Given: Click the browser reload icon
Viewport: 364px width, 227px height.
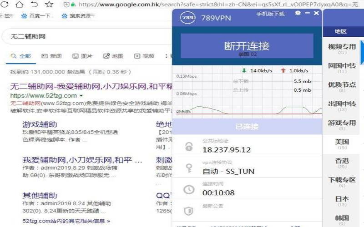Looking at the screenshot, I should [x=4, y=4].
